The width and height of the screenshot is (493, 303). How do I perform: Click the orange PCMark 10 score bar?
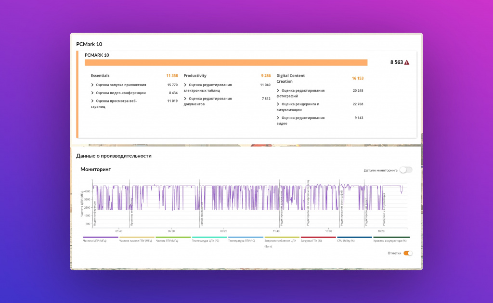coord(226,63)
